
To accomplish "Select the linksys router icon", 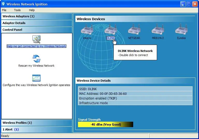I will 87,29.
